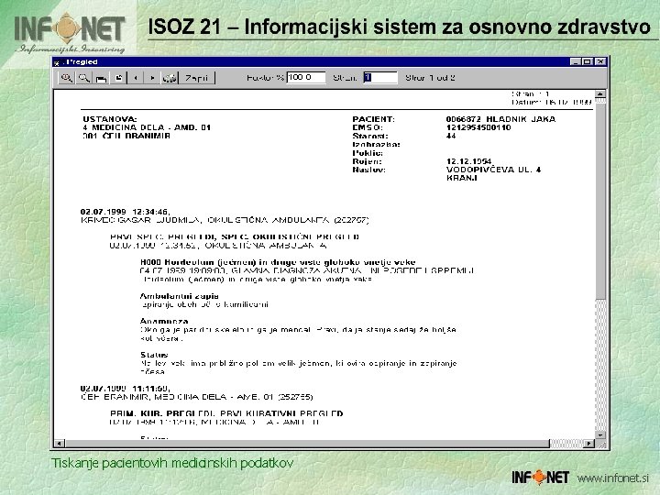Screen dimensions: 660x495
Task: Click the vertical scrollbar up arrow
Action: click(600, 93)
